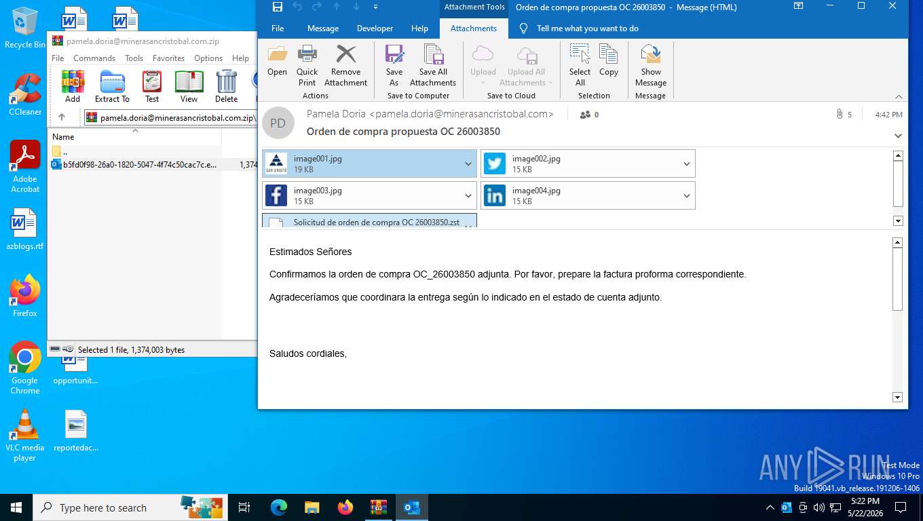923x521 pixels.
Task: Open Recycle Bin desktop icon
Action: 25,27
